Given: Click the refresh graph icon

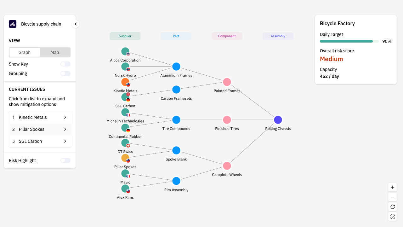Looking at the screenshot, I should 392,207.
